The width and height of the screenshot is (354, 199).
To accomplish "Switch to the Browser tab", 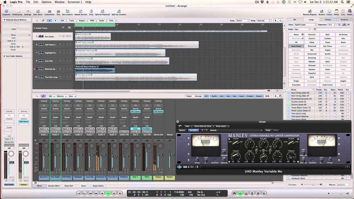I will tap(344, 20).
